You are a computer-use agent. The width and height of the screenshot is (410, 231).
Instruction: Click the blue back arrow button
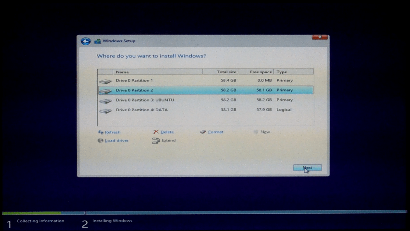[x=86, y=41]
